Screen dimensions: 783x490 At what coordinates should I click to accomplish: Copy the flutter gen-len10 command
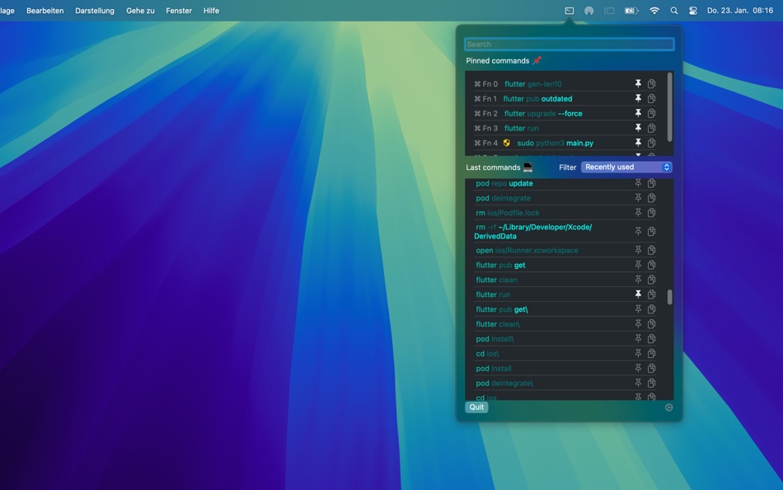[x=652, y=83]
